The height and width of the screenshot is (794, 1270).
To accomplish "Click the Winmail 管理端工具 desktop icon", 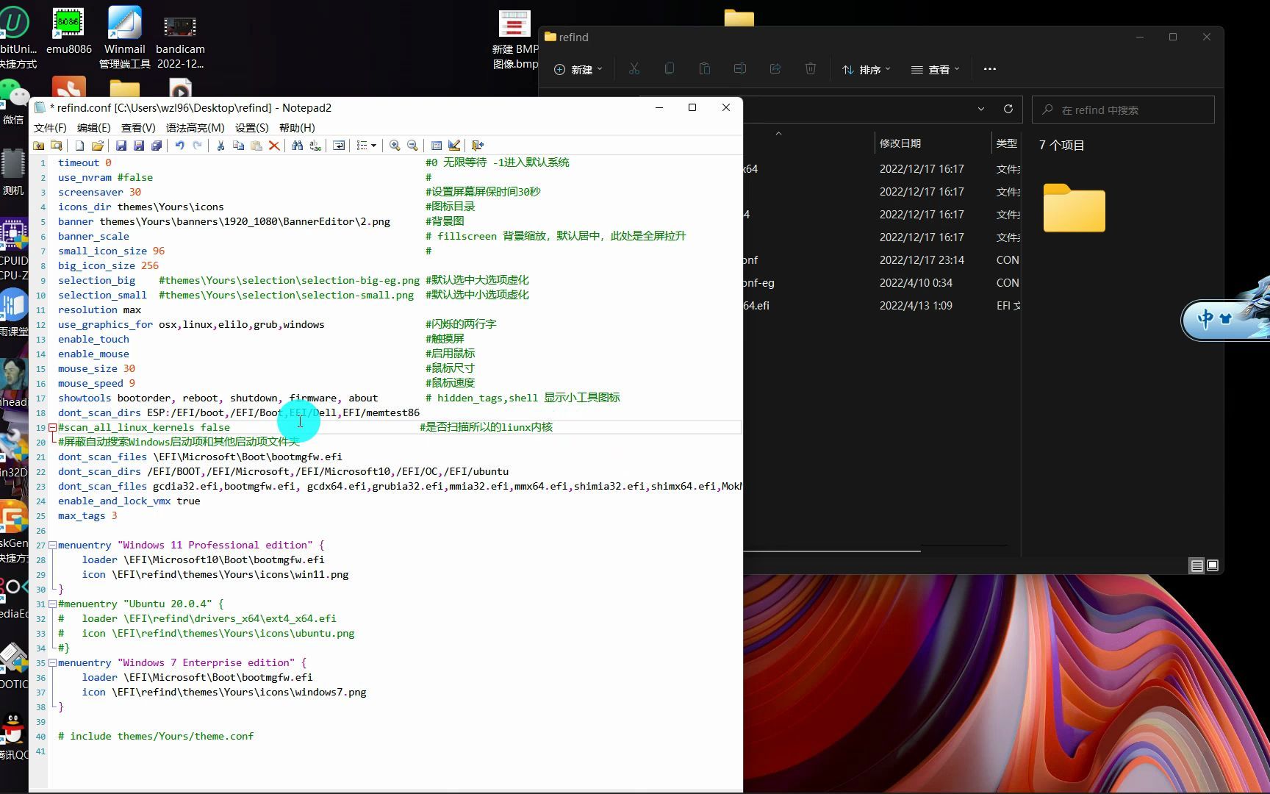I will point(124,37).
